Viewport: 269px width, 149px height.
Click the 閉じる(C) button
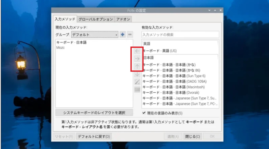point(193,137)
